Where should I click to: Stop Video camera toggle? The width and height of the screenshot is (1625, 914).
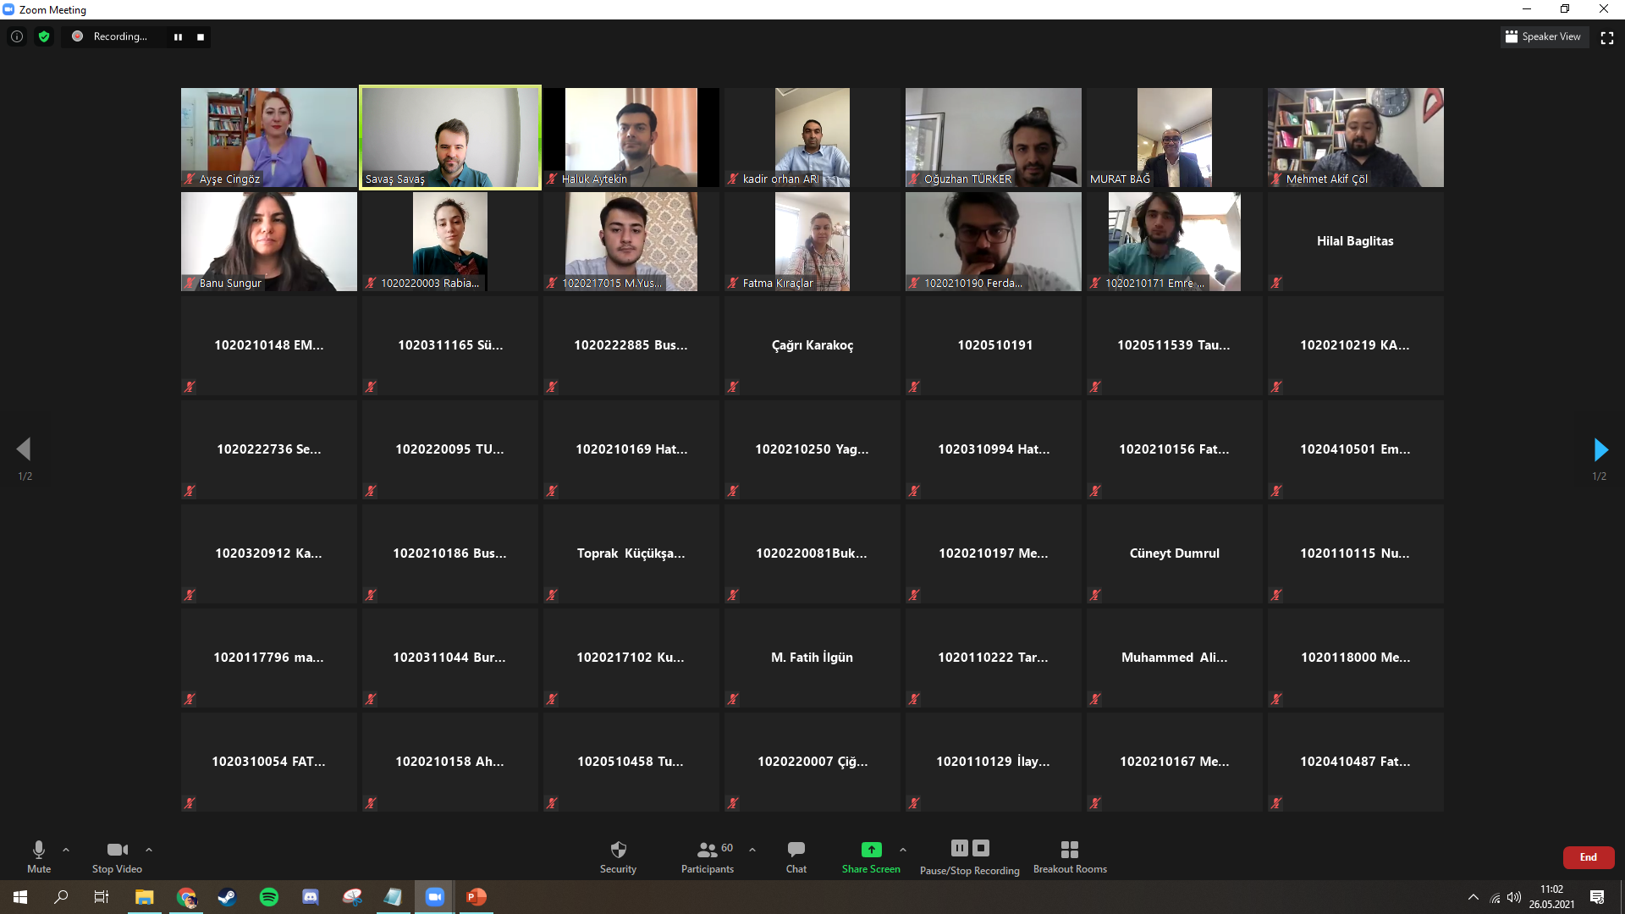click(117, 856)
